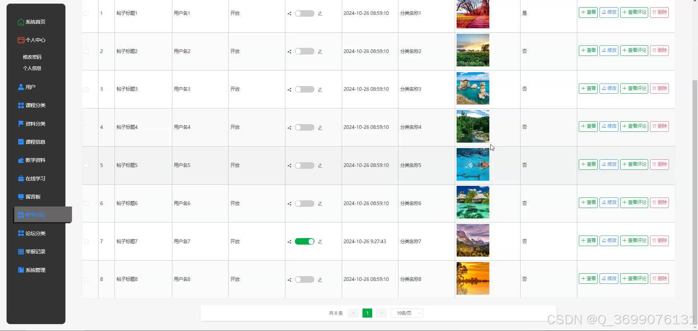Click the 举报记录 grid icon
Image resolution: width=698 pixels, height=331 pixels.
click(21, 252)
